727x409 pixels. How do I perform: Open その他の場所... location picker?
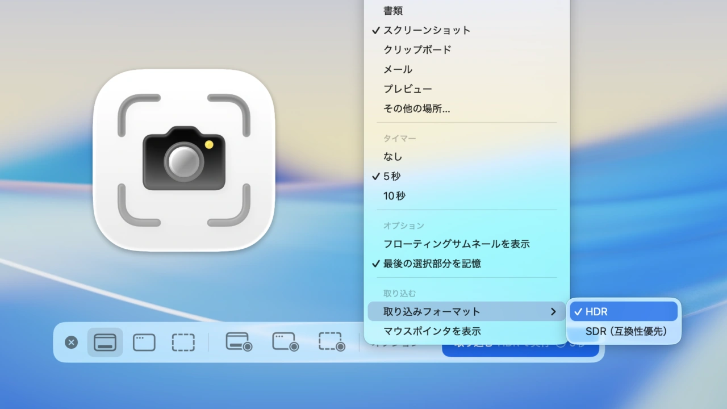coord(416,108)
